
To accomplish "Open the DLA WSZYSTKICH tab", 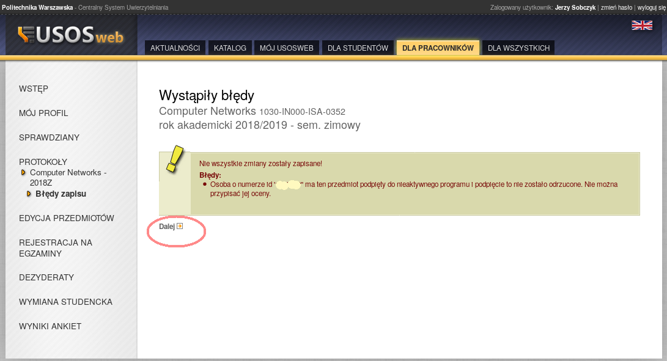I will [x=518, y=48].
